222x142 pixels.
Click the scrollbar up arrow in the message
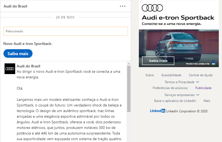(129, 64)
